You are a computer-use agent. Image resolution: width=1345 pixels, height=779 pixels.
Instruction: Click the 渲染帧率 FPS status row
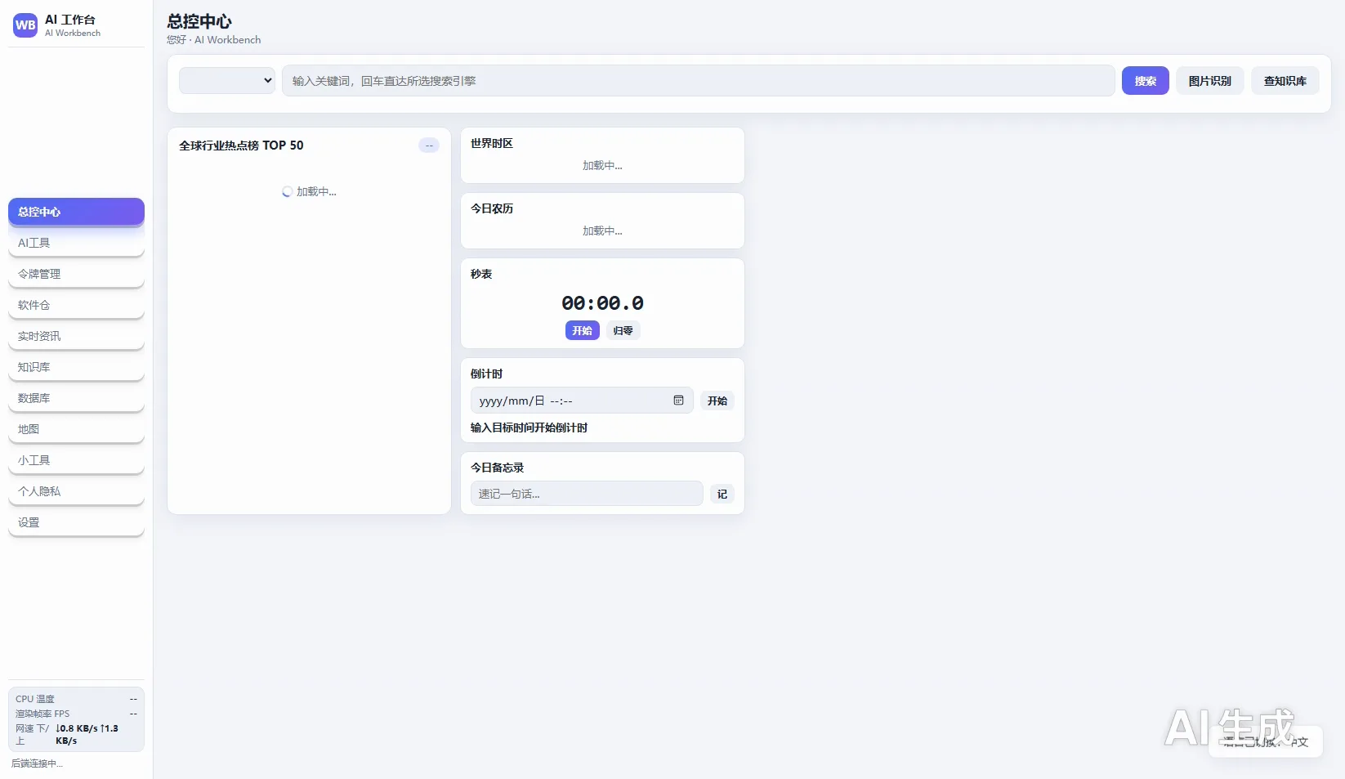click(76, 714)
